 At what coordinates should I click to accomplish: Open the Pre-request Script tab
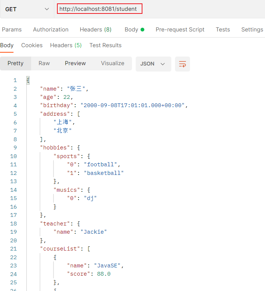180,30
